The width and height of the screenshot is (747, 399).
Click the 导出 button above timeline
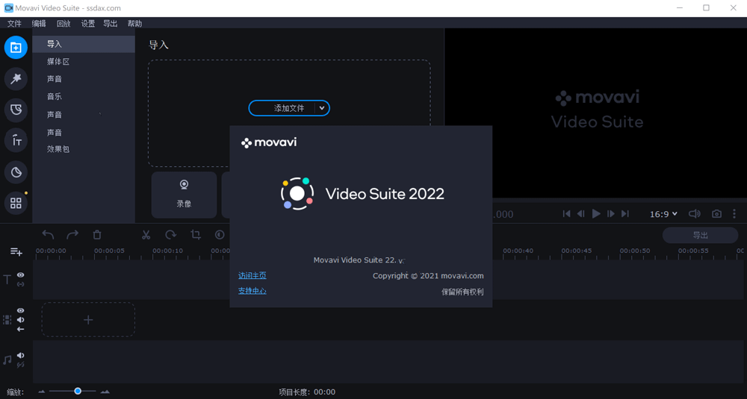pyautogui.click(x=701, y=236)
